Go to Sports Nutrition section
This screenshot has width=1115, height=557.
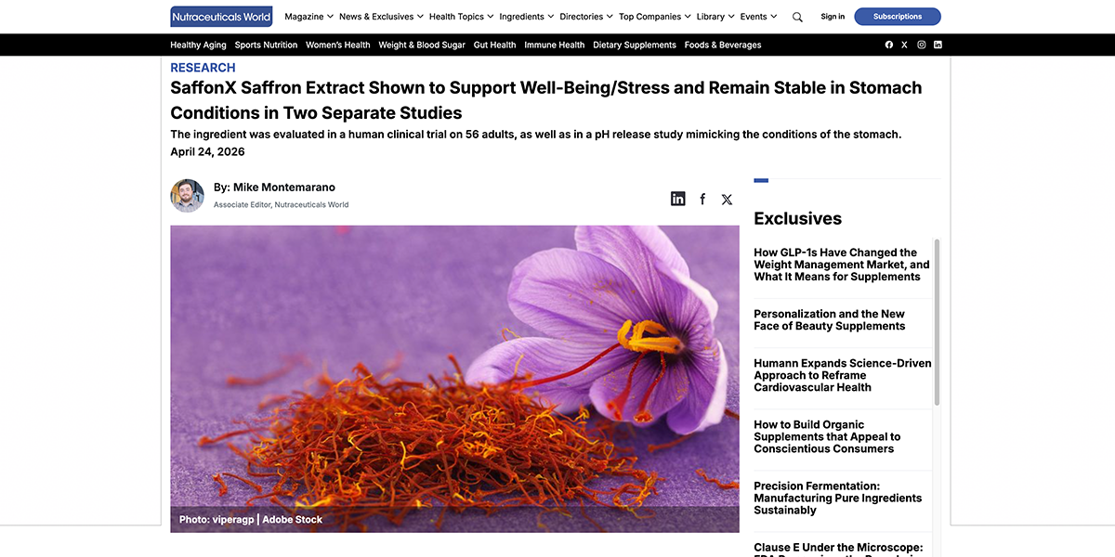(x=266, y=45)
